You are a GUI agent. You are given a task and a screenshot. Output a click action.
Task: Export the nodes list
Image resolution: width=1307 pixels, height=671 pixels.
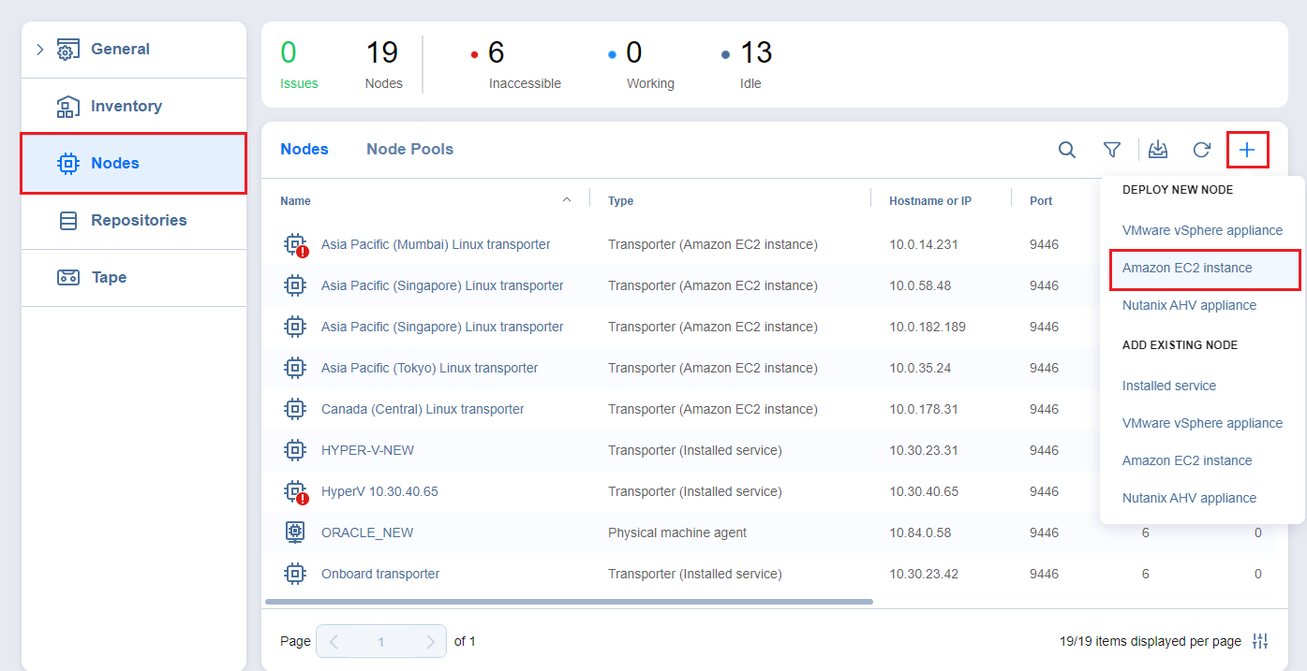point(1158,149)
